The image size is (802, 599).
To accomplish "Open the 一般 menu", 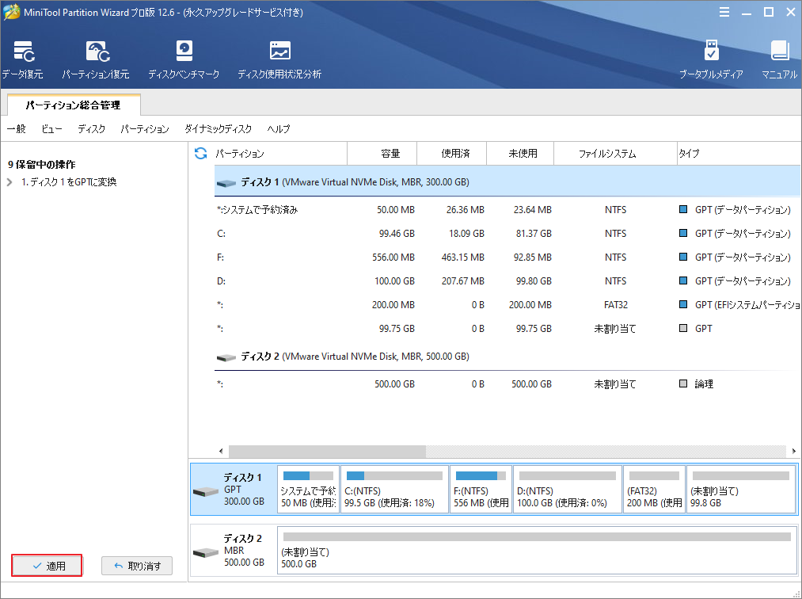I will (16, 128).
